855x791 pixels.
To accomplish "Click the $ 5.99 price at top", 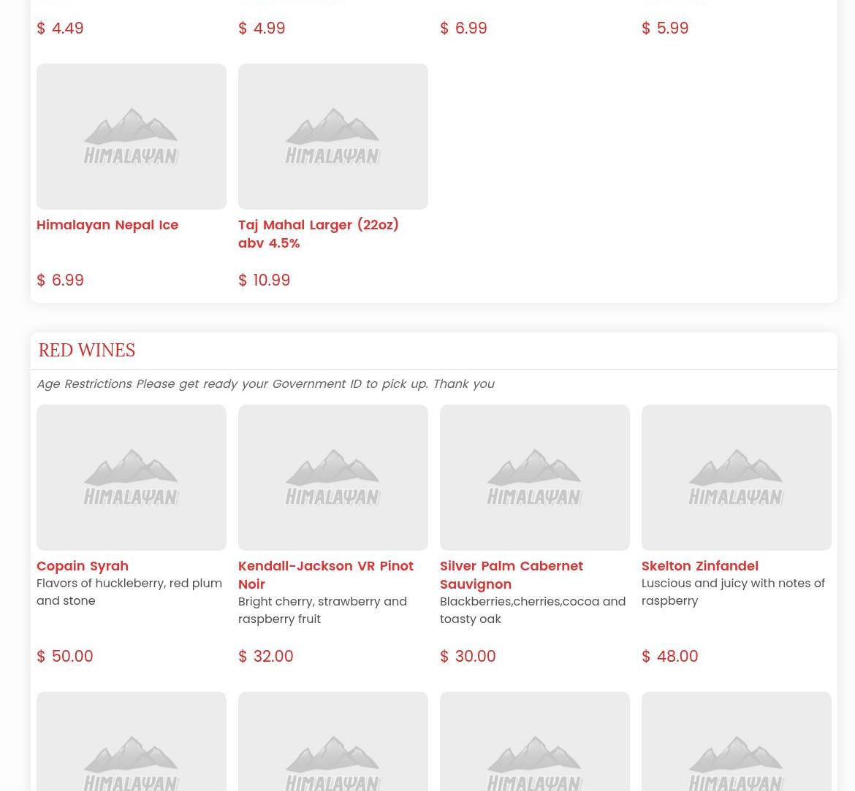I will (x=665, y=28).
